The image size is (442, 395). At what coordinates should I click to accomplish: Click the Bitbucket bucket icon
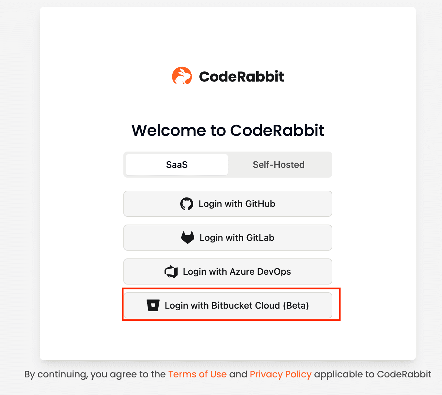(x=153, y=305)
